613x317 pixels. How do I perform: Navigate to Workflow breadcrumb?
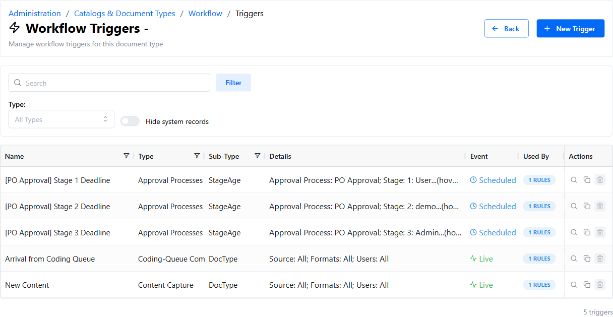[205, 14]
